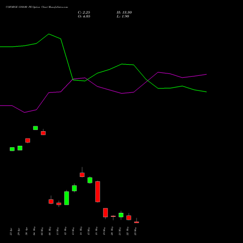Select the 21 May date label

120,231
